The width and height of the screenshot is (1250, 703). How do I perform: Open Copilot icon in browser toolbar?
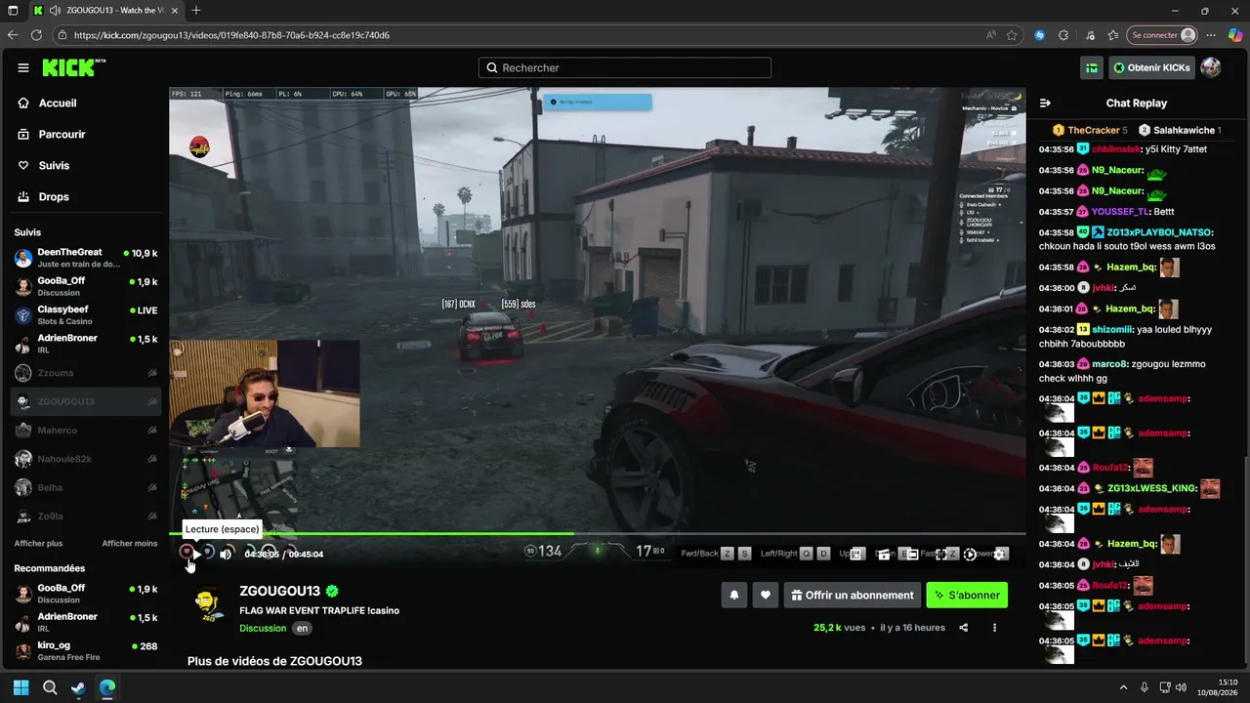pyautogui.click(x=1233, y=35)
